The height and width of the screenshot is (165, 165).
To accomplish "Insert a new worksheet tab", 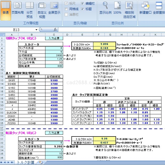I will click(x=41, y=162).
